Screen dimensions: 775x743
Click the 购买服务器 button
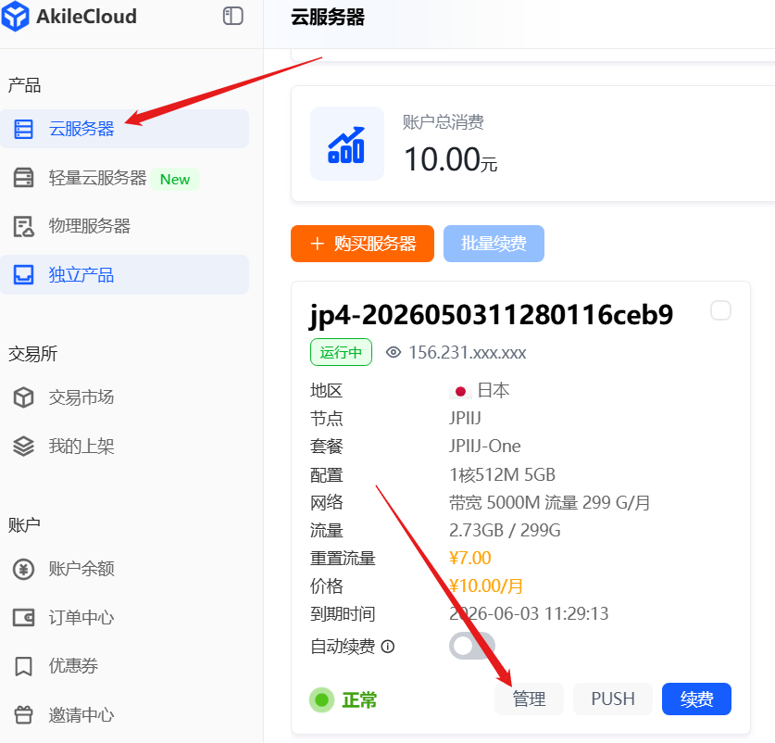pyautogui.click(x=362, y=244)
